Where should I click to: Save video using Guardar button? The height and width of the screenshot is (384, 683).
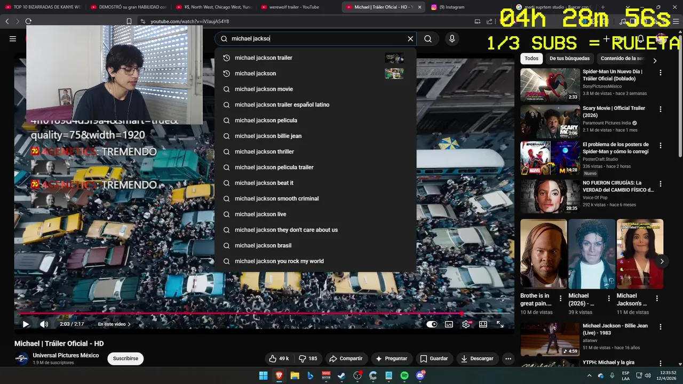click(434, 358)
